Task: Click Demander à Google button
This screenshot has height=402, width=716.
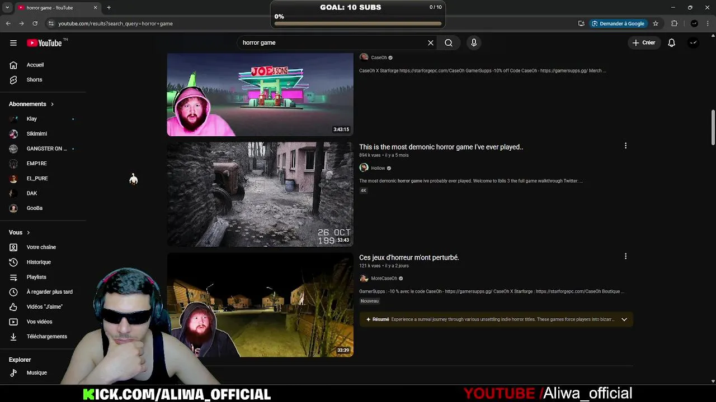Action: click(618, 23)
